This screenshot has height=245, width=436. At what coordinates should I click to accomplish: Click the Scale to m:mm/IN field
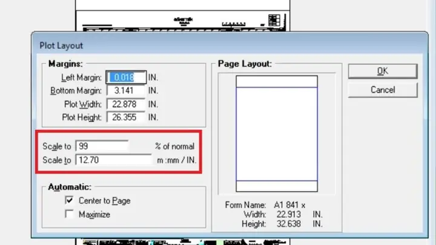coord(113,160)
